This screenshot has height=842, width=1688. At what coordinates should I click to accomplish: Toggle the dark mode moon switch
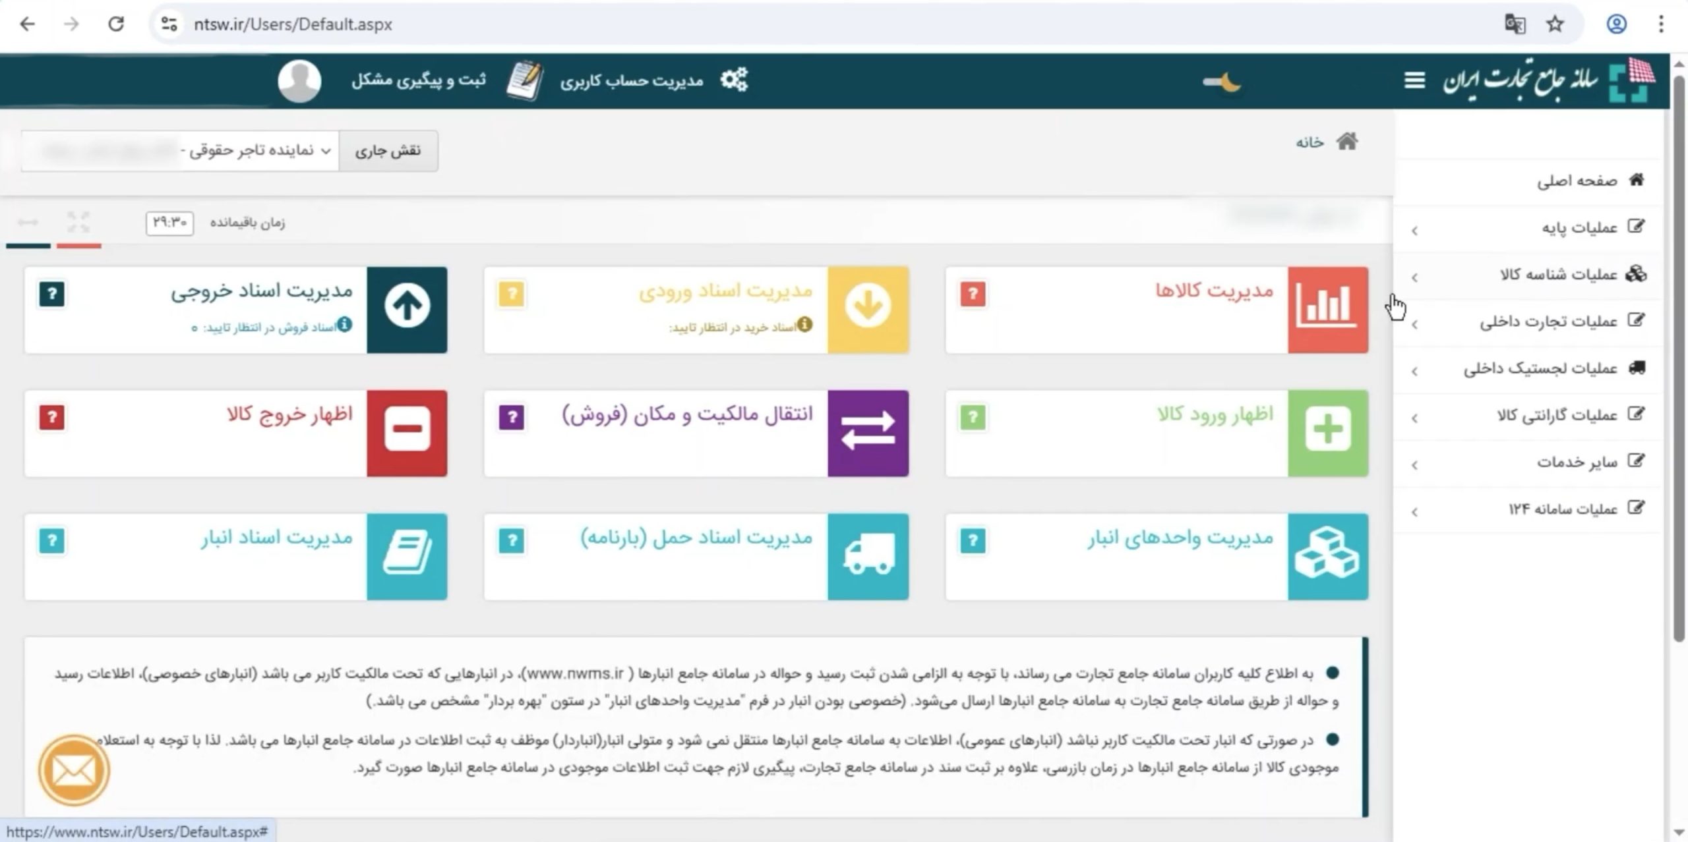tap(1221, 81)
